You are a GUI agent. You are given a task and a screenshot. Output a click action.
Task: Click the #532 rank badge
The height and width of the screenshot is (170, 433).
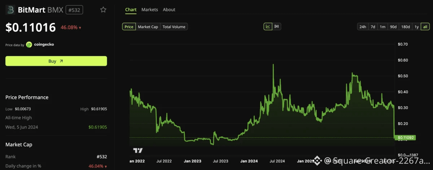(74, 10)
